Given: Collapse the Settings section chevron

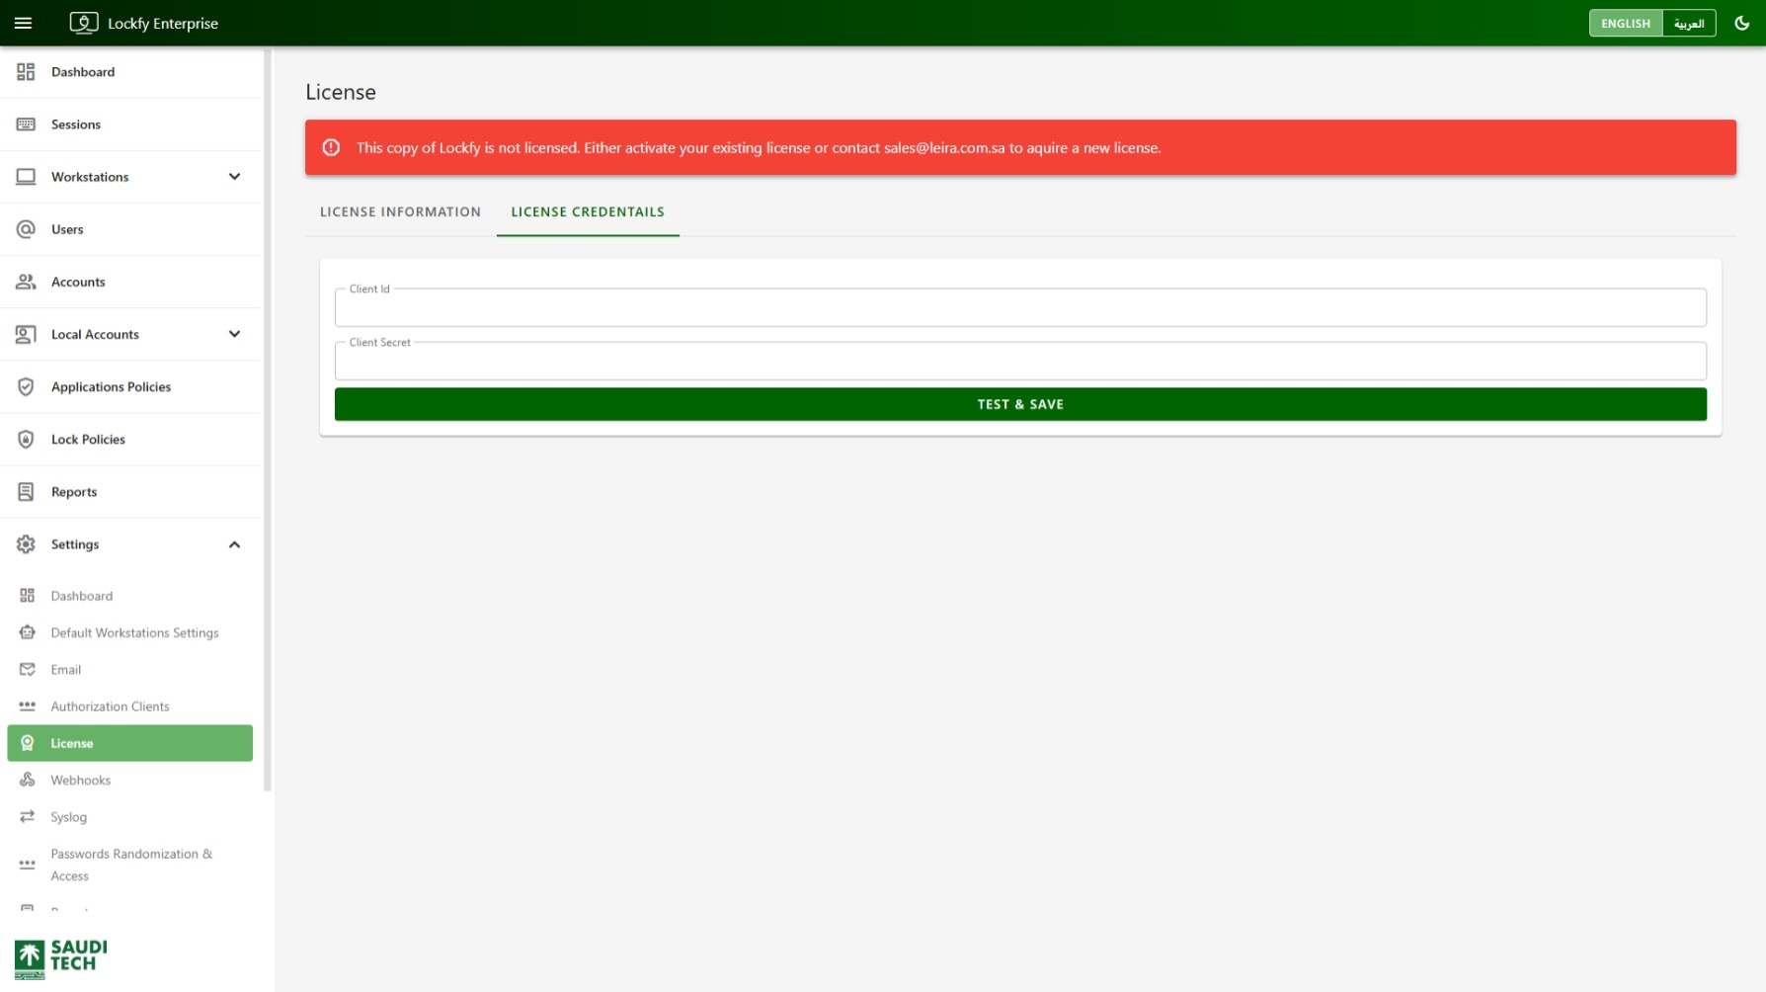Looking at the screenshot, I should pos(234,544).
